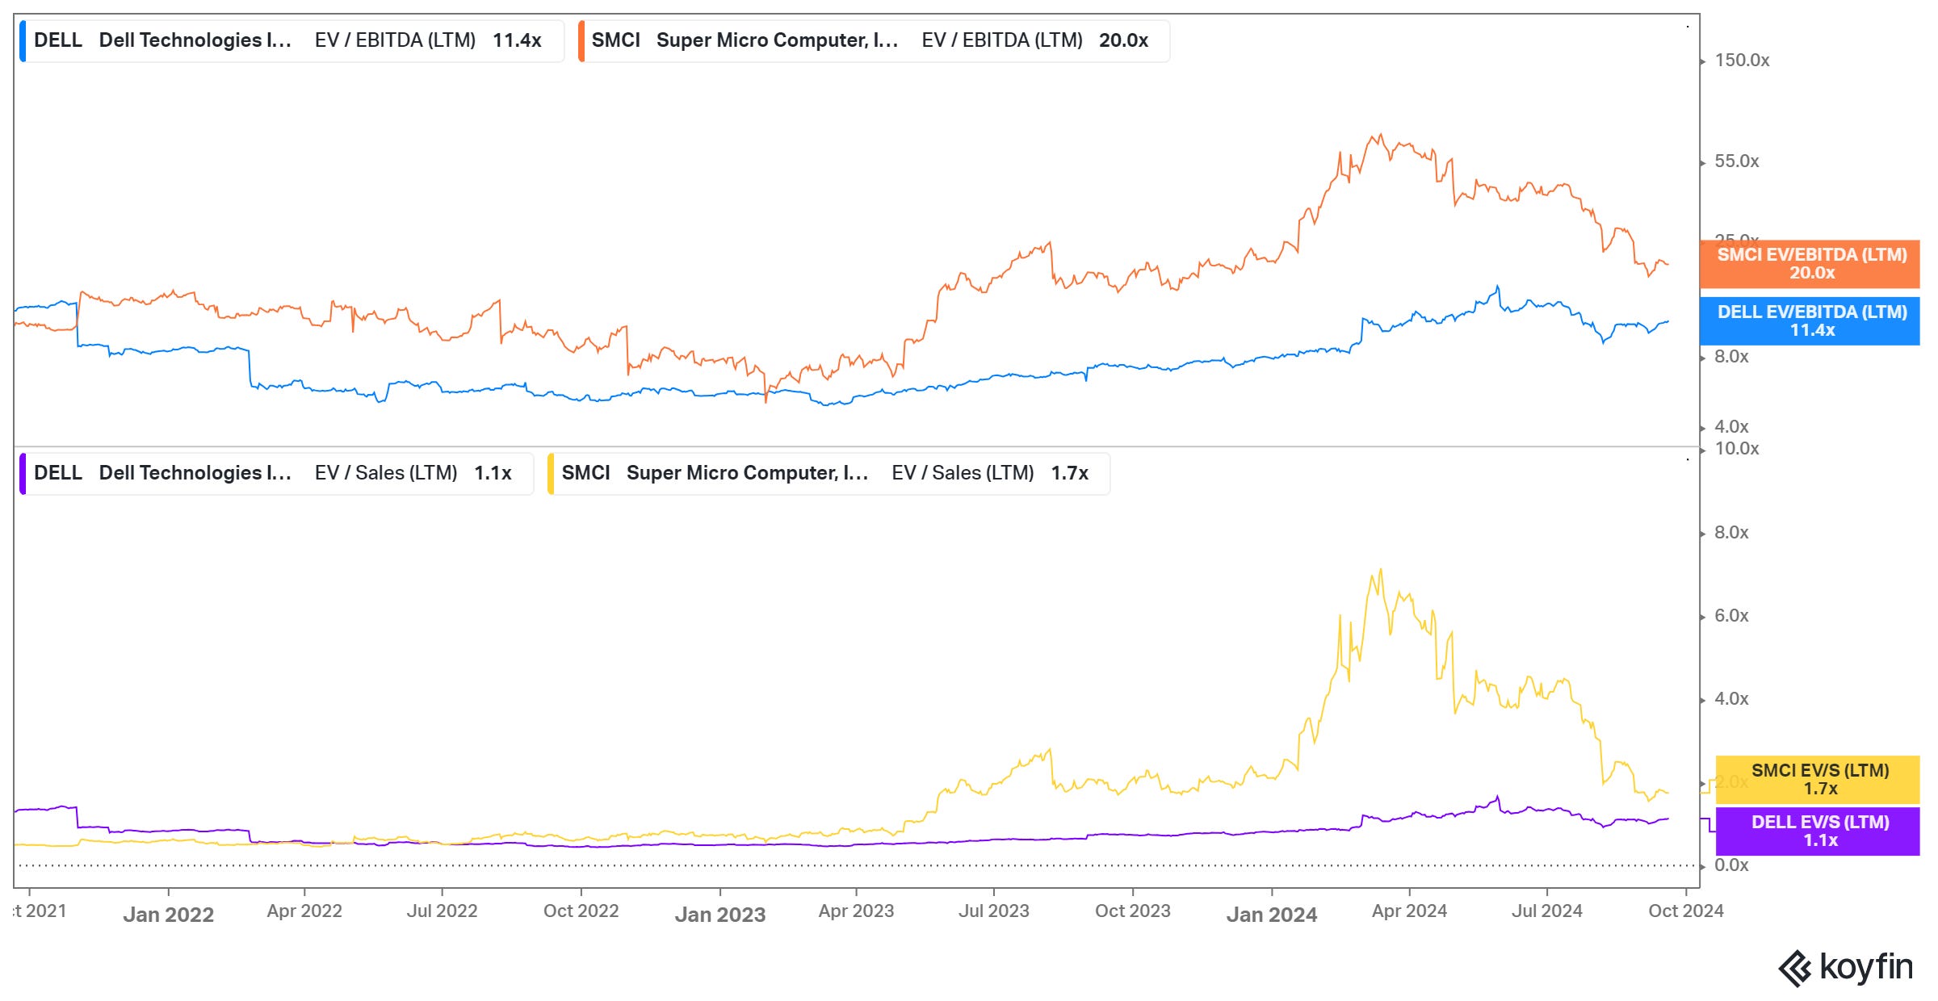The height and width of the screenshot is (1001, 1938).
Task: Click the blue DELL EV/EBITDA (LTM) 11.4x value tag
Action: point(1810,321)
